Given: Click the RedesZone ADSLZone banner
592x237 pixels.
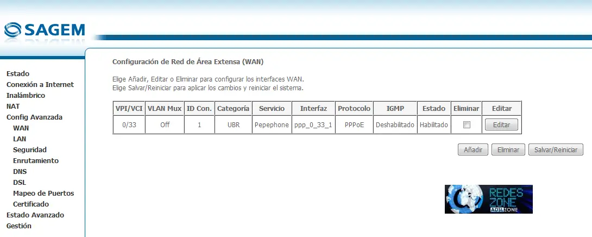Looking at the screenshot, I should tap(489, 199).
